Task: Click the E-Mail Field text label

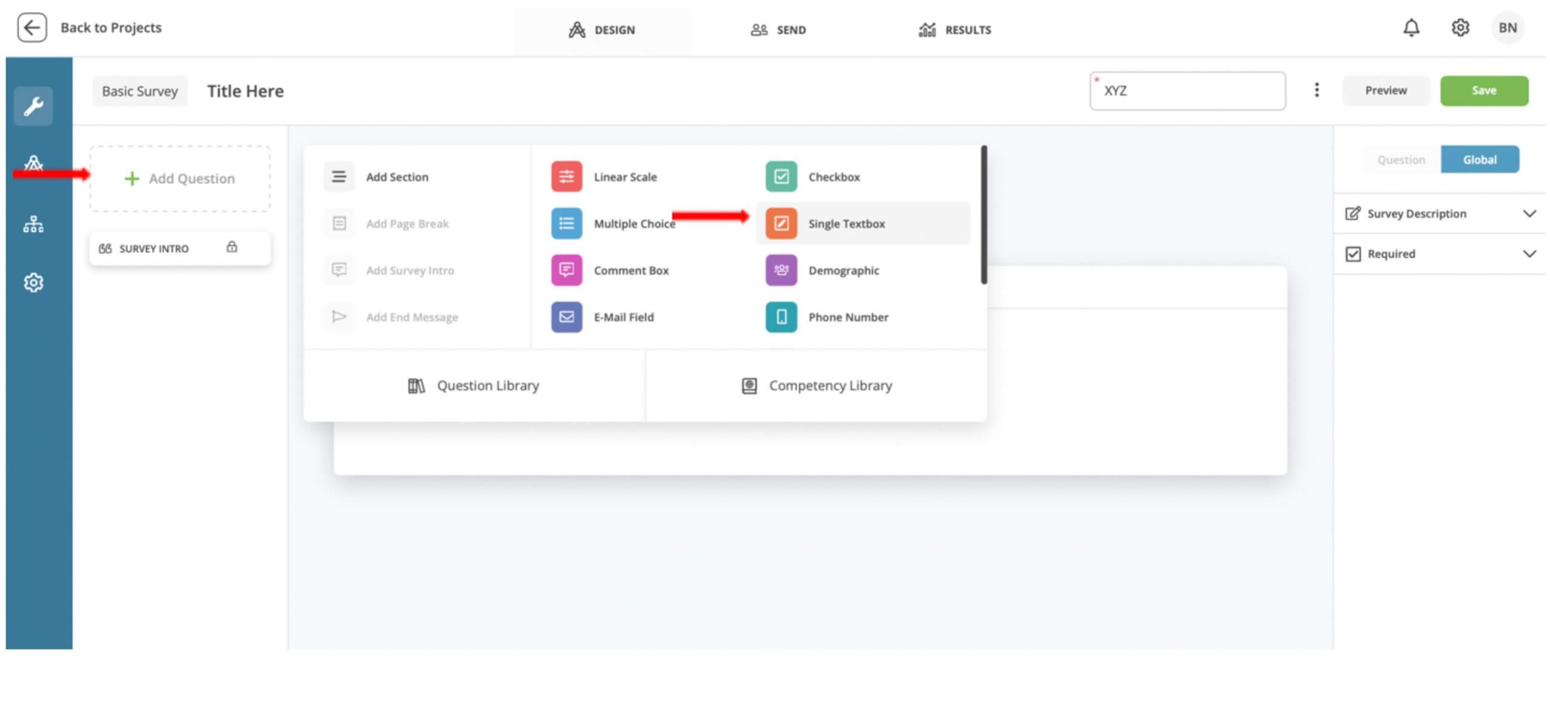Action: (624, 317)
